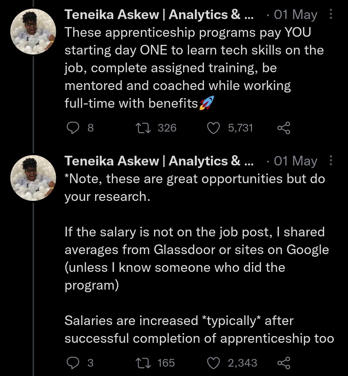
Task: Open more options for first tweet
Action: (331, 15)
